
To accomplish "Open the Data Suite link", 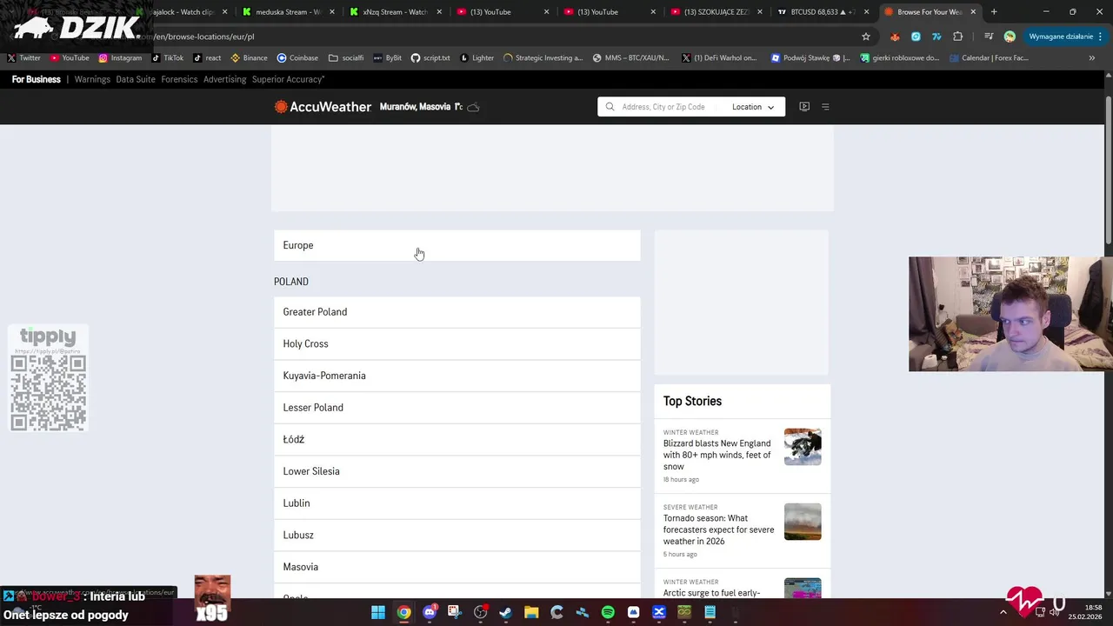I will [136, 79].
